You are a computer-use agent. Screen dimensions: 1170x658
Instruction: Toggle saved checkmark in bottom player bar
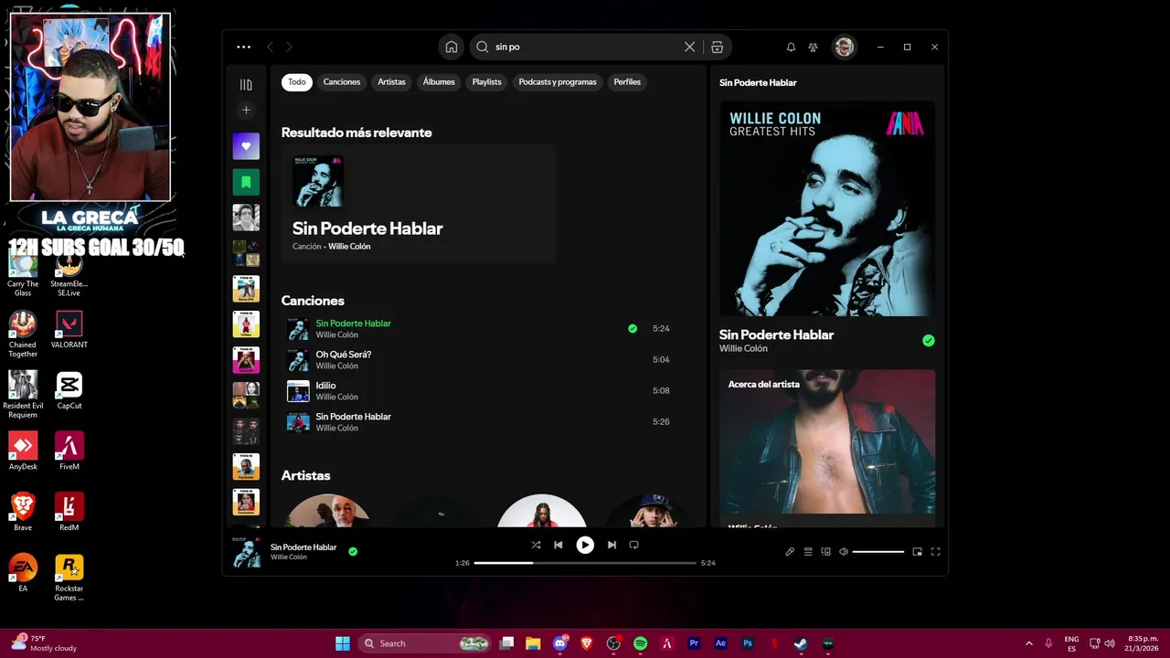tap(353, 552)
